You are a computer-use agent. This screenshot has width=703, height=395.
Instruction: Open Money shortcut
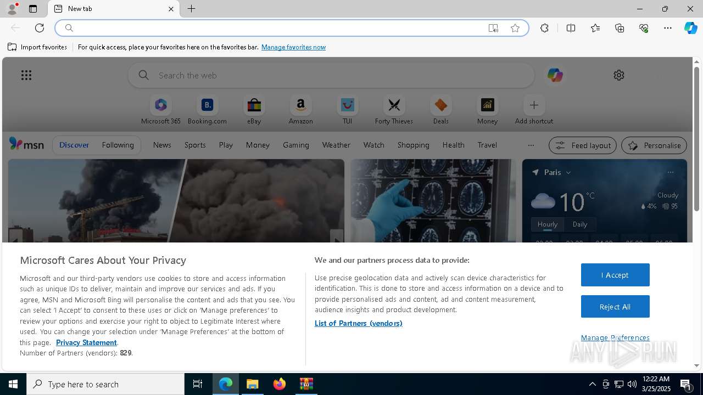pos(487,110)
